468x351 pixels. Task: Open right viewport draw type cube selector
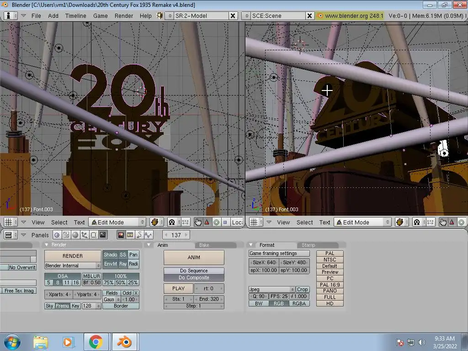tap(402, 222)
